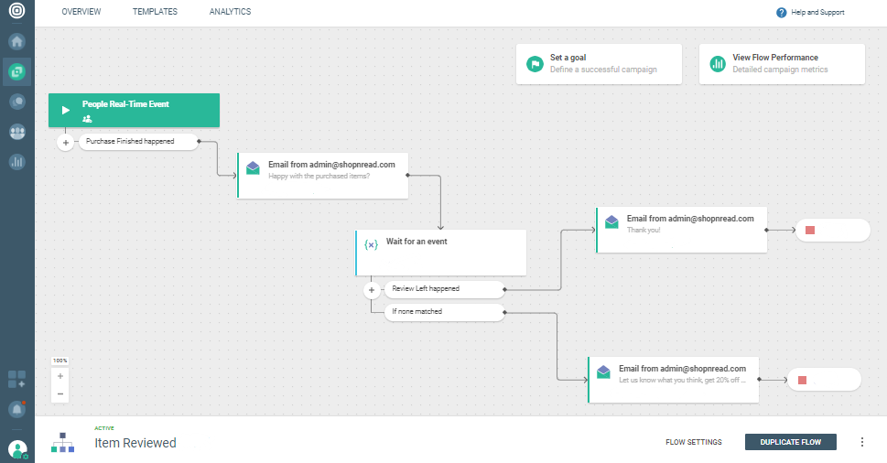
Task: Select the 'Happy with the purchased items?' email node
Action: [x=322, y=175]
